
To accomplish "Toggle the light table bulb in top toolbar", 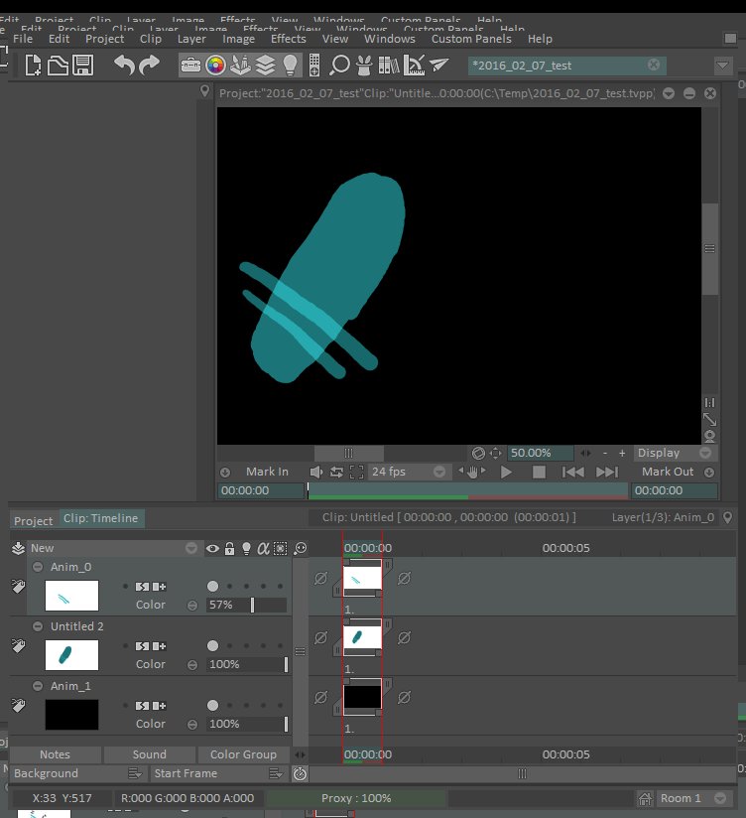I will 290,66.
